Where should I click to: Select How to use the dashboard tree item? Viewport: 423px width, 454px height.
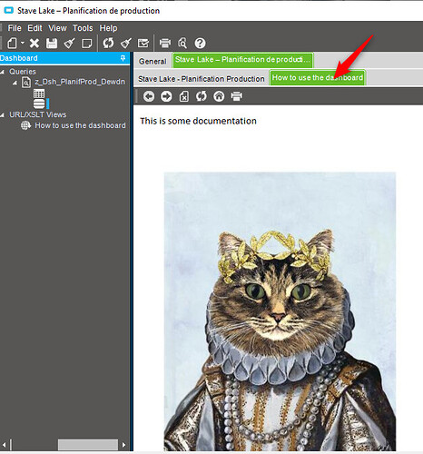point(80,125)
